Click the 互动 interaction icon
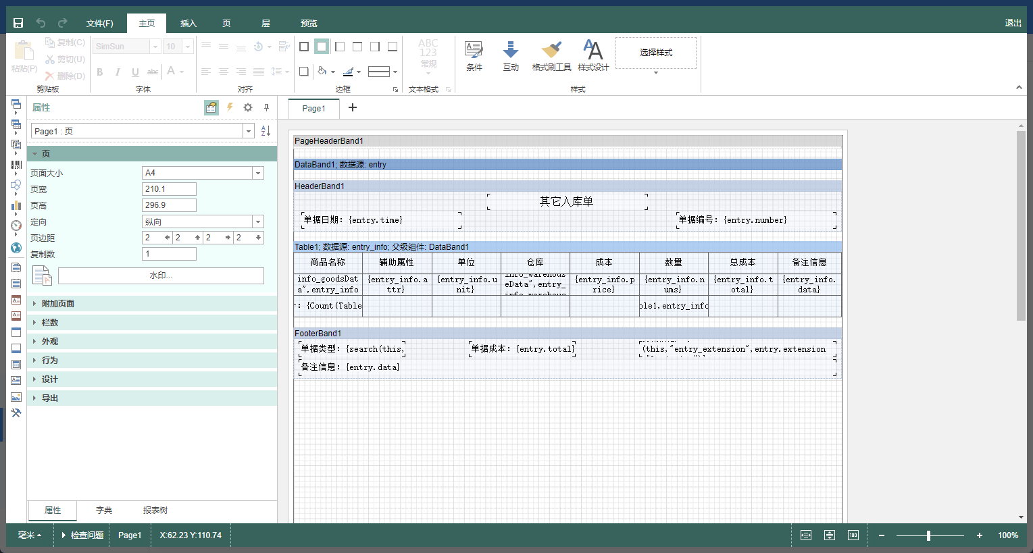The height and width of the screenshot is (553, 1033). click(x=511, y=56)
